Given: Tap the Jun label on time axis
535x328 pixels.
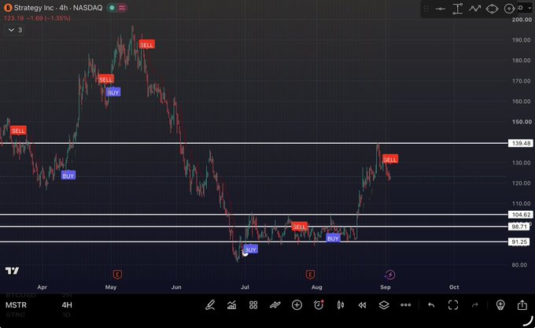Looking at the screenshot, I should pos(176,287).
